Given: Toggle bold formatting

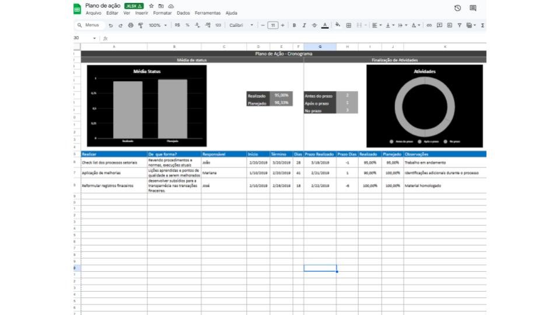Looking at the screenshot, I should point(294,26).
